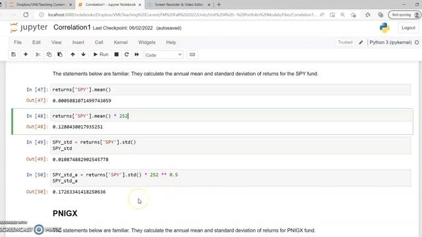
Task: Switch to the Dropbox/VMI/Teaching browser tab
Action: pos(40,5)
